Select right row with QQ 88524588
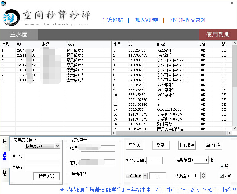The image size is (237, 194). (136, 109)
